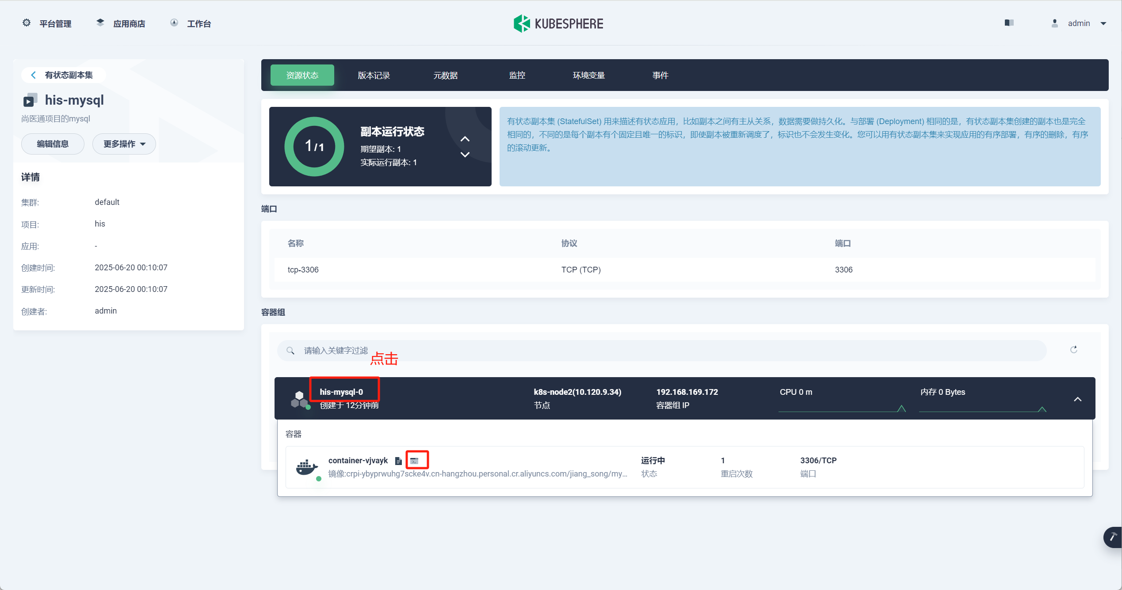
Task: Open container-vjvayk logs icon
Action: click(398, 461)
